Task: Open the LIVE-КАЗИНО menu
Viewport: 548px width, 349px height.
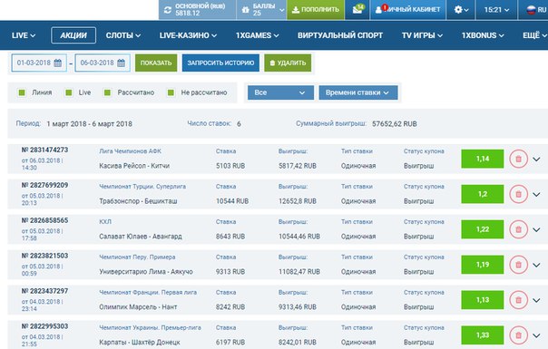Action: tap(188, 35)
